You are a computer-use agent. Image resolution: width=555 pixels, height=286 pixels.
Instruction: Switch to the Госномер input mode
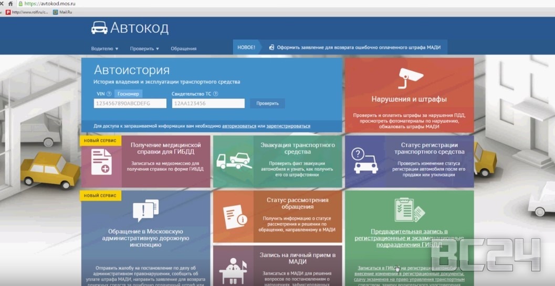tap(128, 94)
